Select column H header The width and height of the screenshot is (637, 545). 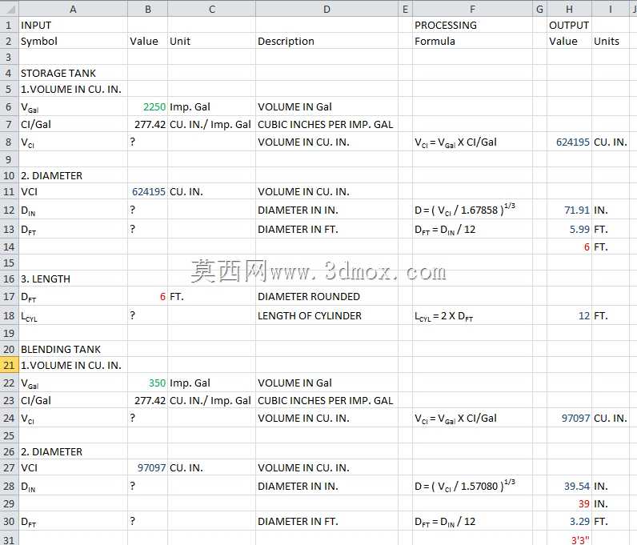[x=569, y=9]
